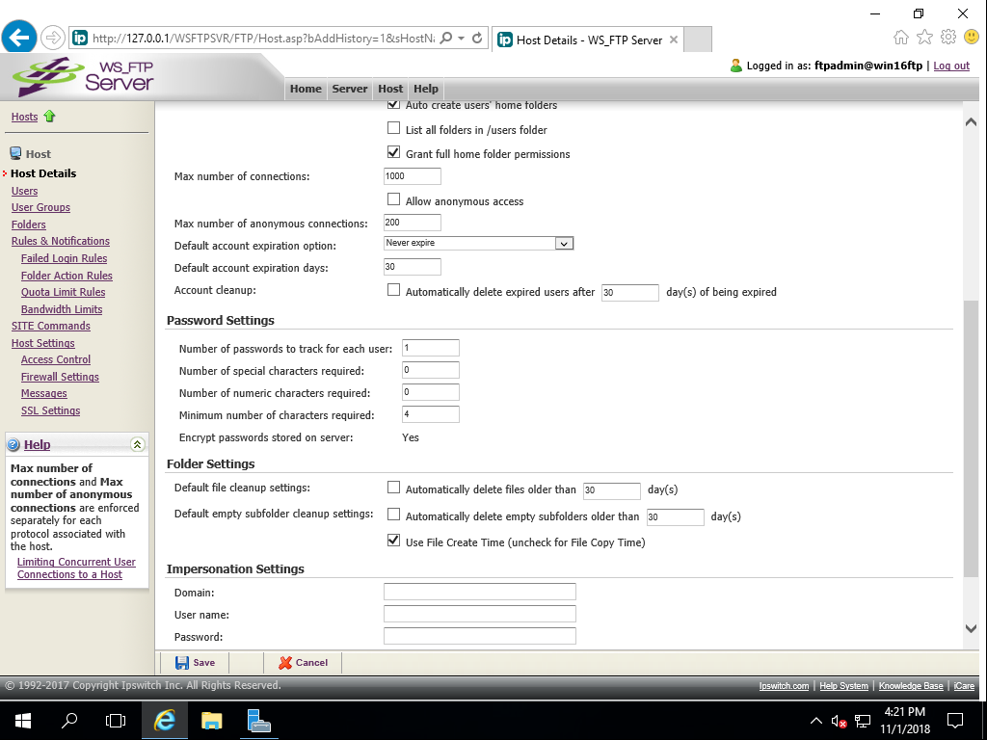Click the Log out link
Image resolution: width=987 pixels, height=740 pixels.
pyautogui.click(x=951, y=65)
